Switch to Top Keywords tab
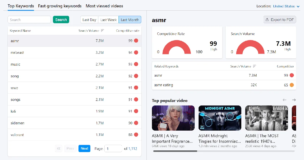The height and width of the screenshot is (160, 304). pyautogui.click(x=21, y=6)
